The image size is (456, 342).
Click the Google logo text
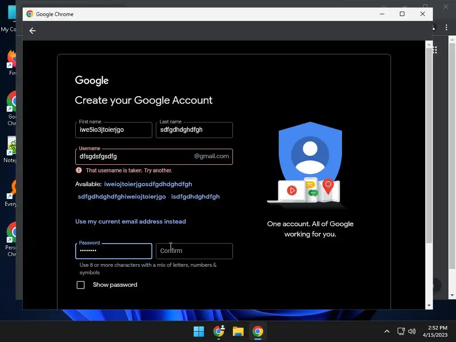(x=92, y=81)
